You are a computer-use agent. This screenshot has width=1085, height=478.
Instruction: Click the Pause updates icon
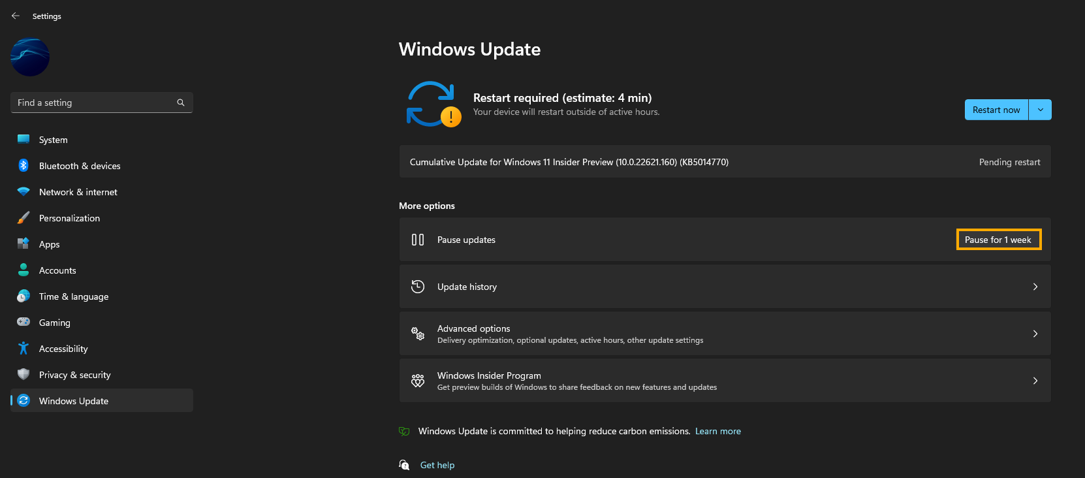[x=418, y=240]
